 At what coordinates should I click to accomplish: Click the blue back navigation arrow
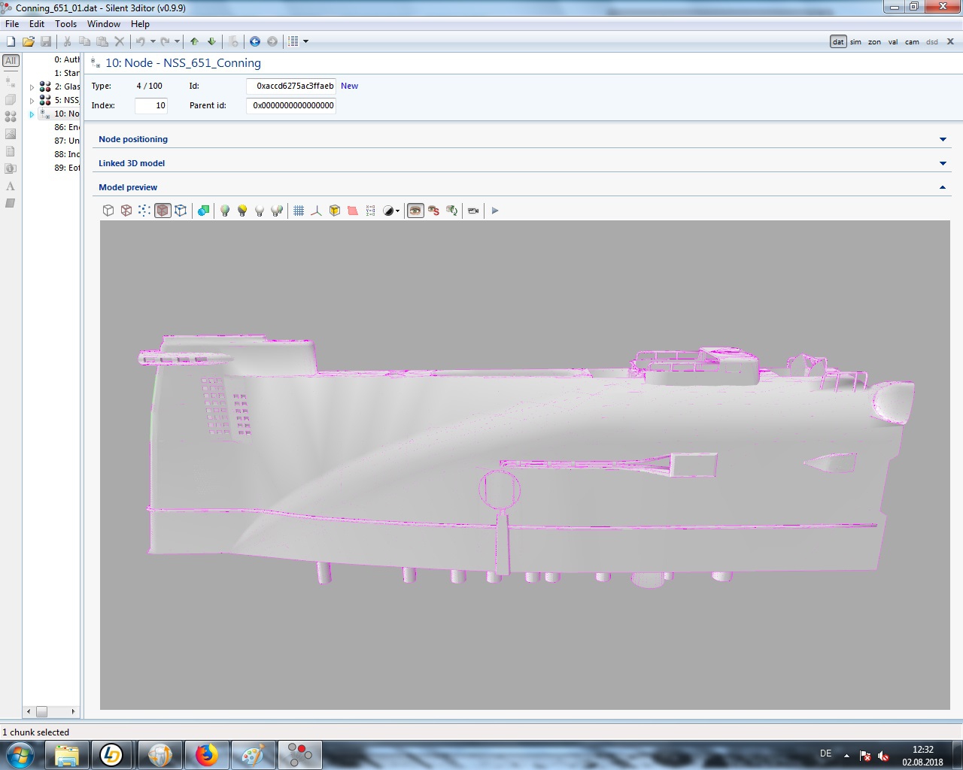(x=255, y=41)
